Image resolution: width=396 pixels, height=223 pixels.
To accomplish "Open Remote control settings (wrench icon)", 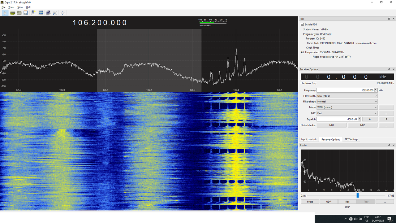I will (55, 13).
